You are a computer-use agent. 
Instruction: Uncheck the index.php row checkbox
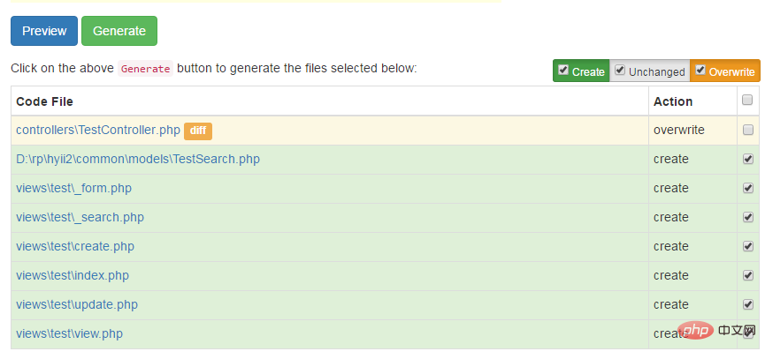748,275
